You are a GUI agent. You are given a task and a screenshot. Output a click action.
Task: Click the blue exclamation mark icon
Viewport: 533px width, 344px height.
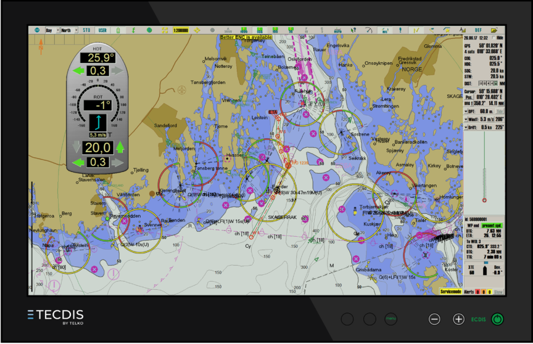400,30
